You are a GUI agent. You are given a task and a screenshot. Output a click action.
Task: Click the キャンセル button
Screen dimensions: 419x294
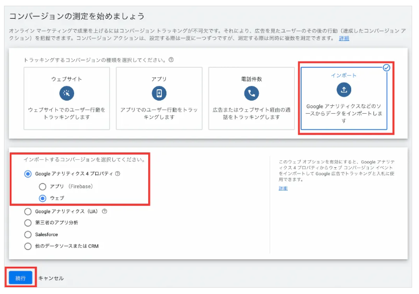coord(51,278)
